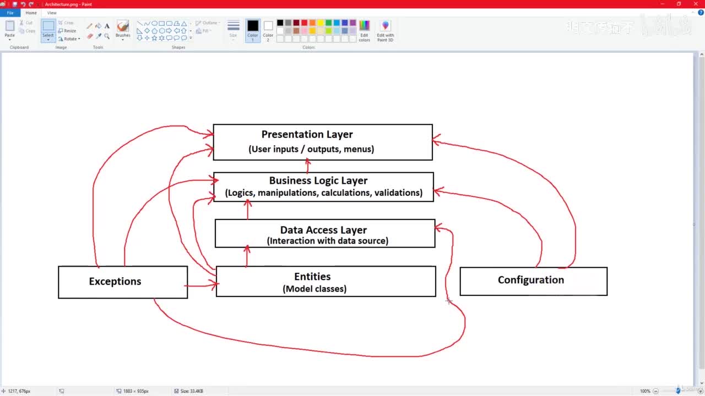Activate the Eraser tool
Viewport: 705px width, 396px height.
click(x=89, y=36)
